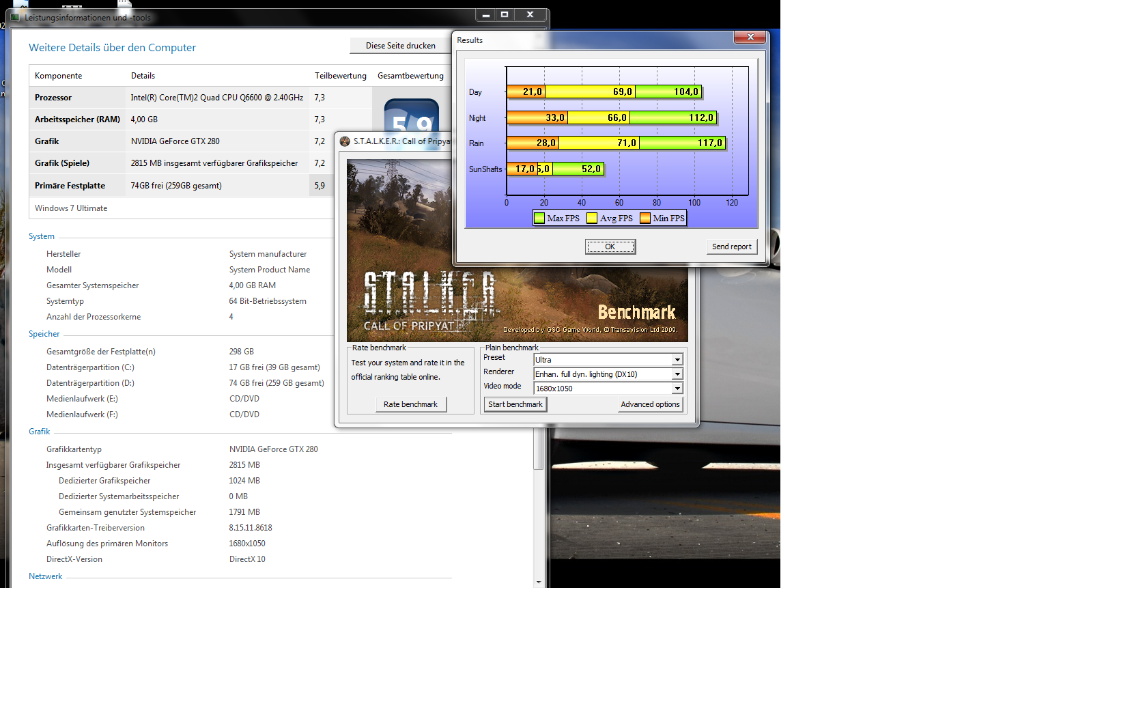Click the Dedizierter Grafikspeicher 1024 MB value

[x=244, y=481]
